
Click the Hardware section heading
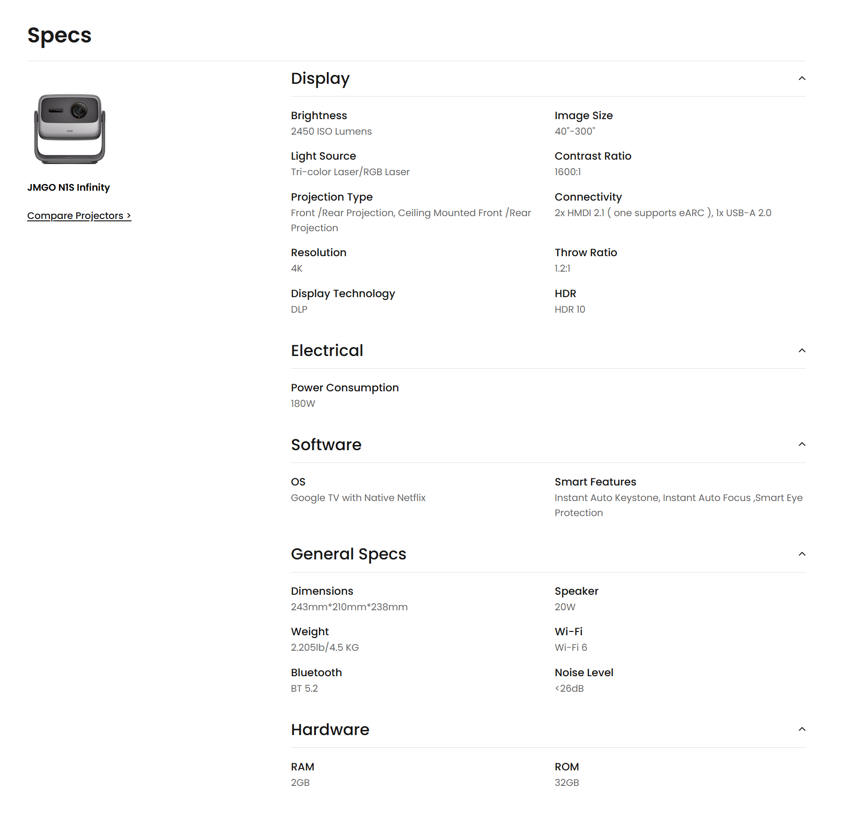[330, 730]
